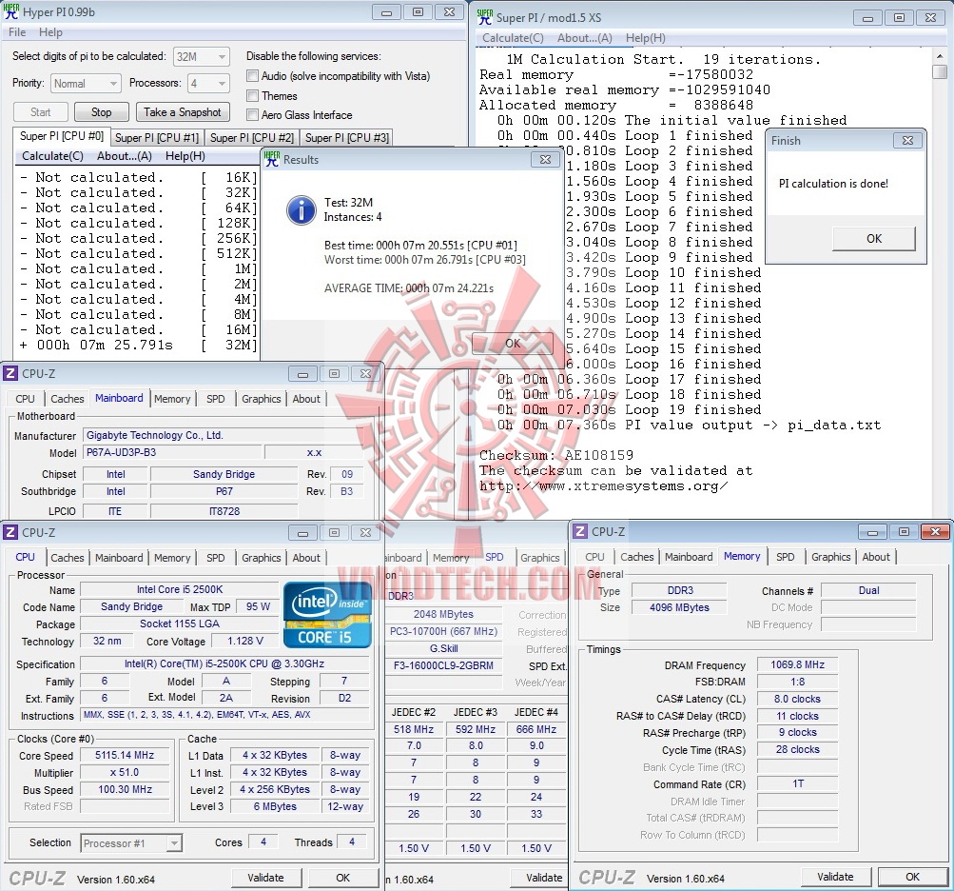Viewport: 954px width, 891px height.
Task: Open Hyper PI File menu
Action: pos(17,32)
